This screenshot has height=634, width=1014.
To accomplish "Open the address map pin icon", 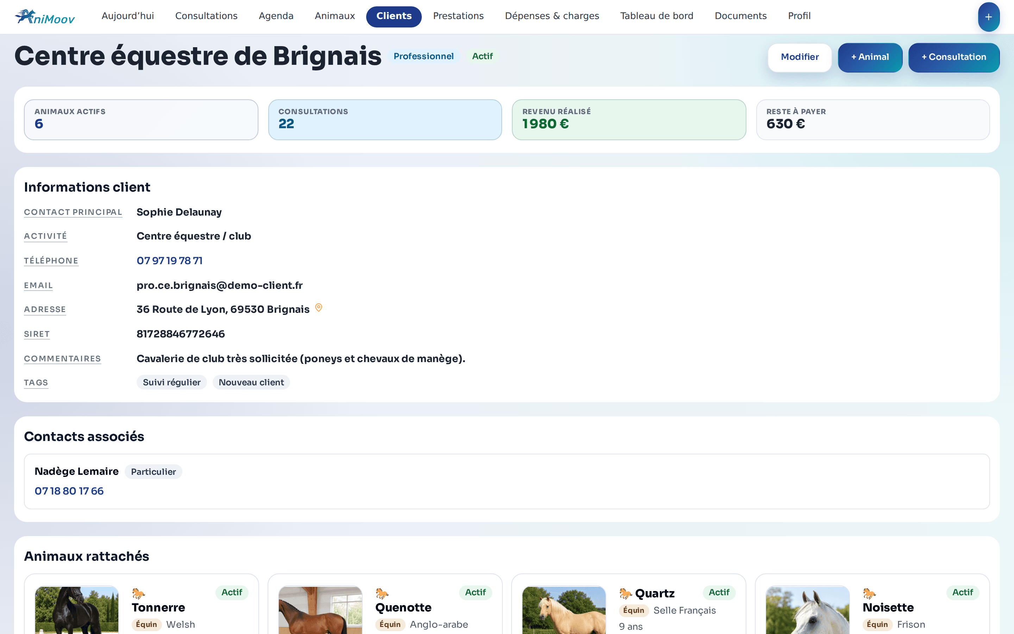I will click(x=318, y=308).
